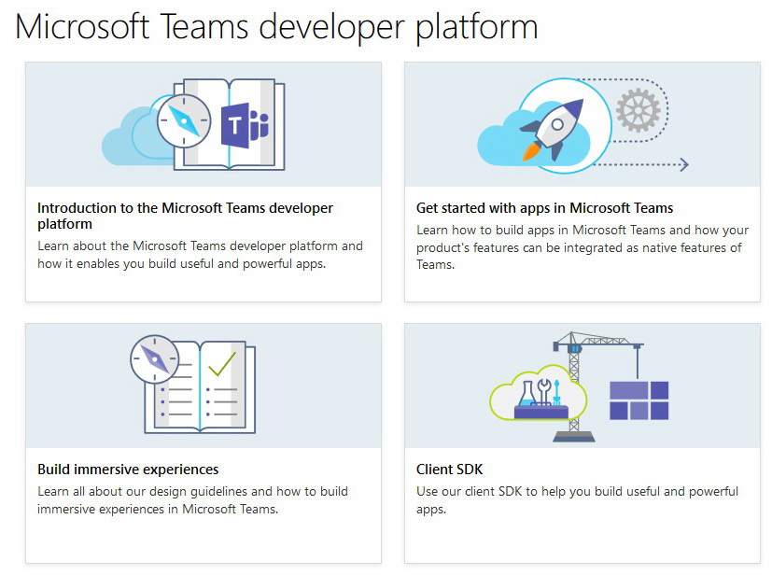Open the "Build immersive experiences" title link
The height and width of the screenshot is (575, 772).
click(x=128, y=470)
